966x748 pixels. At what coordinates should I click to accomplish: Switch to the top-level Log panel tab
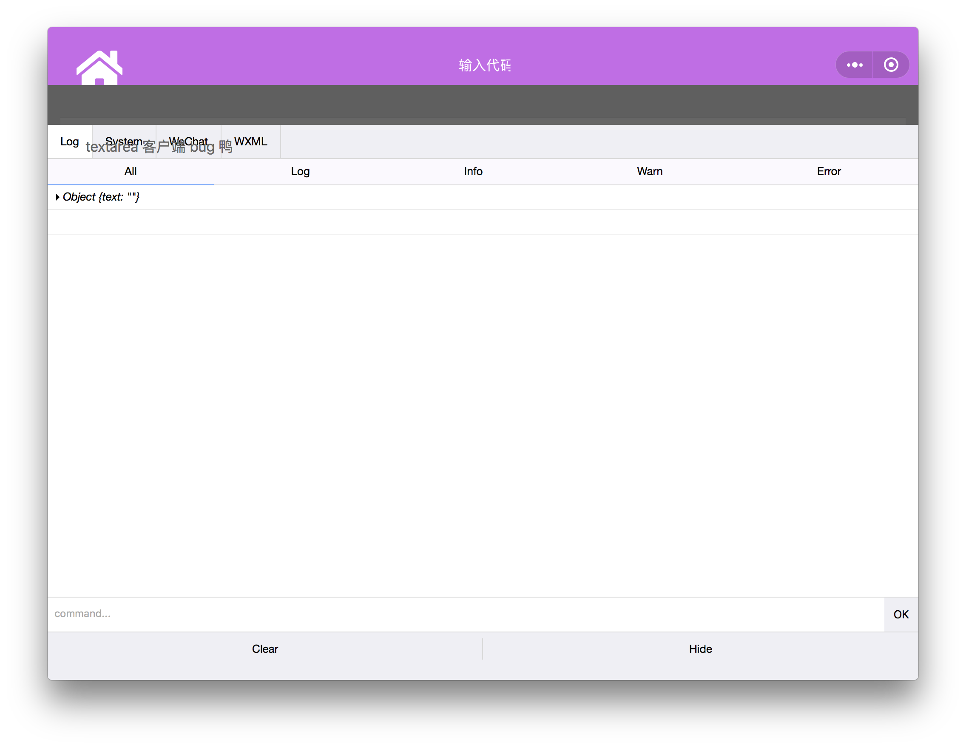point(69,142)
